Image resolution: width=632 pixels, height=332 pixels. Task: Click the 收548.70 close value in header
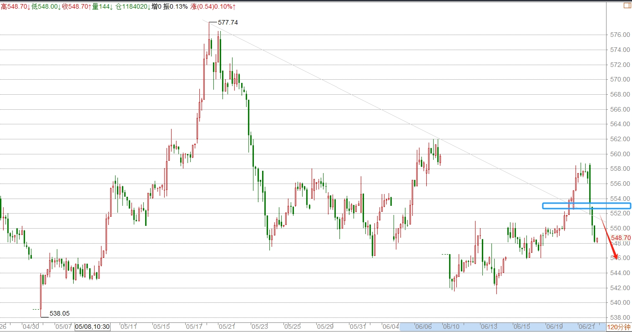click(76, 6)
